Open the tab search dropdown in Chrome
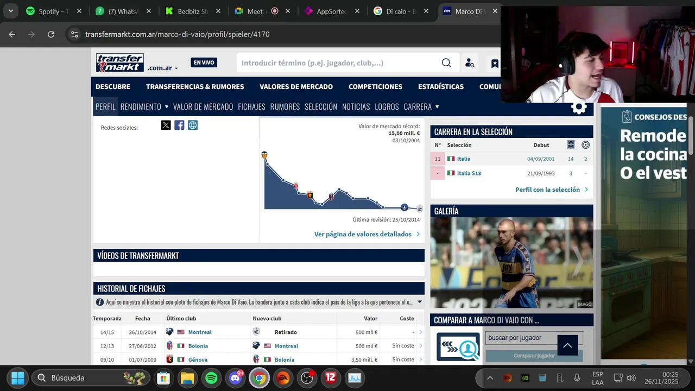Viewport: 695px width, 391px height. coord(10,11)
